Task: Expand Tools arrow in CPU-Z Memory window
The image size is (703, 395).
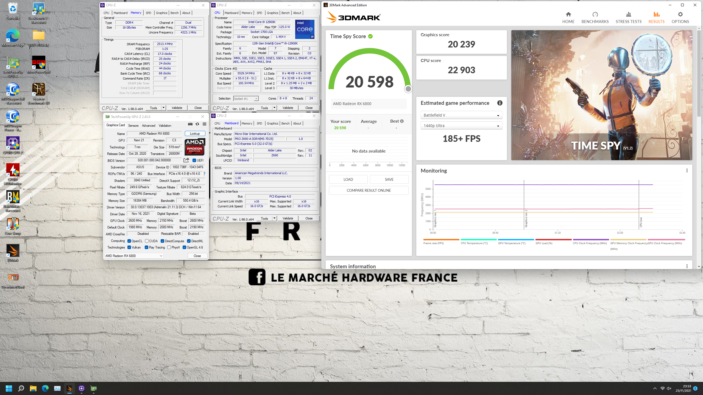Action: coord(163,108)
